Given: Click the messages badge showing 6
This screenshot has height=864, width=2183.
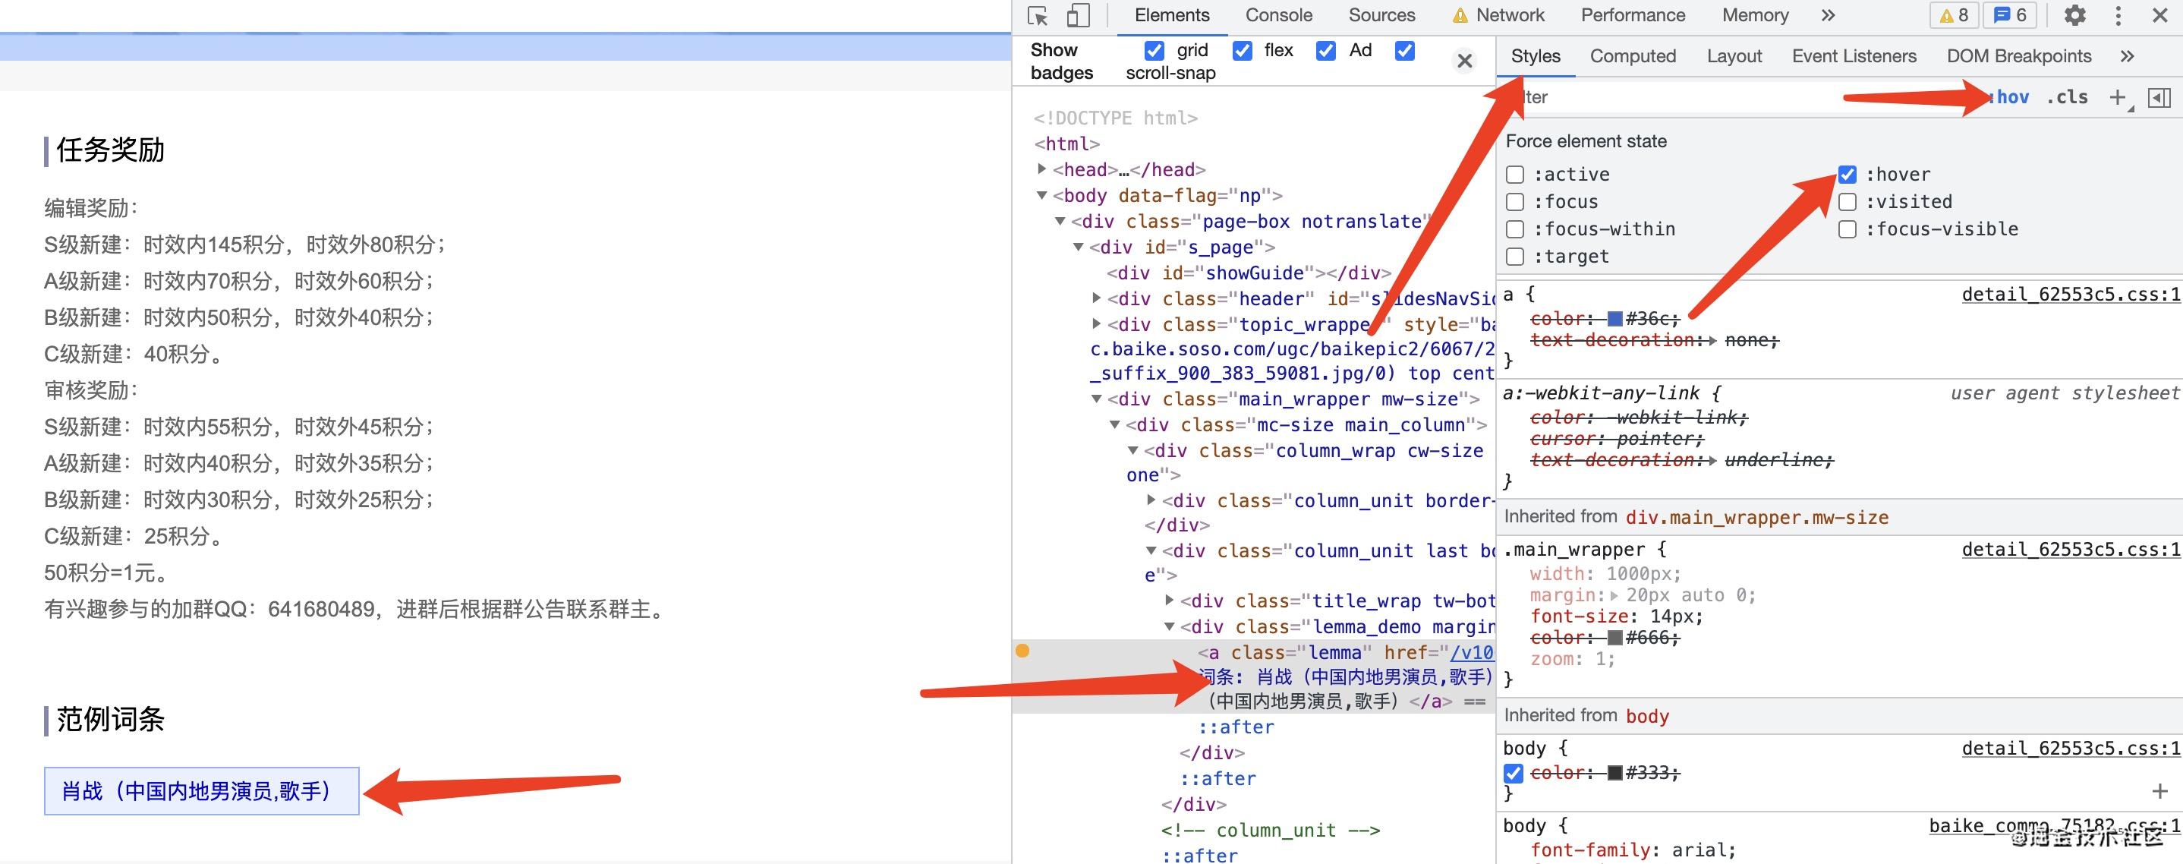Looking at the screenshot, I should [x=2010, y=15].
